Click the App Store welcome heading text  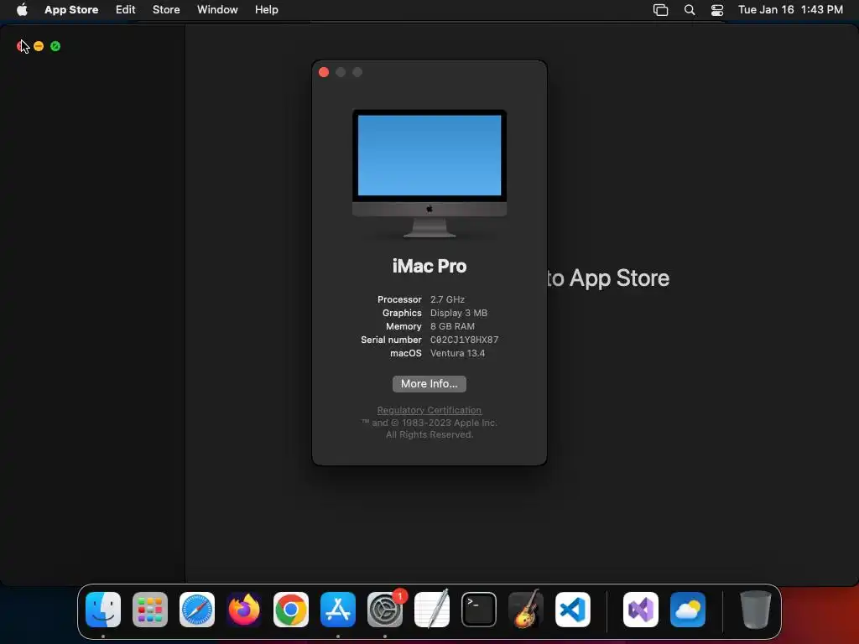click(x=608, y=278)
